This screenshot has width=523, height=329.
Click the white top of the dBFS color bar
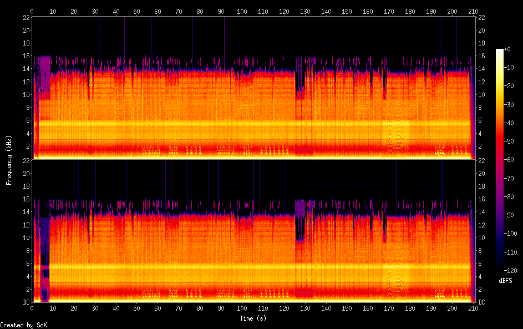(x=500, y=52)
